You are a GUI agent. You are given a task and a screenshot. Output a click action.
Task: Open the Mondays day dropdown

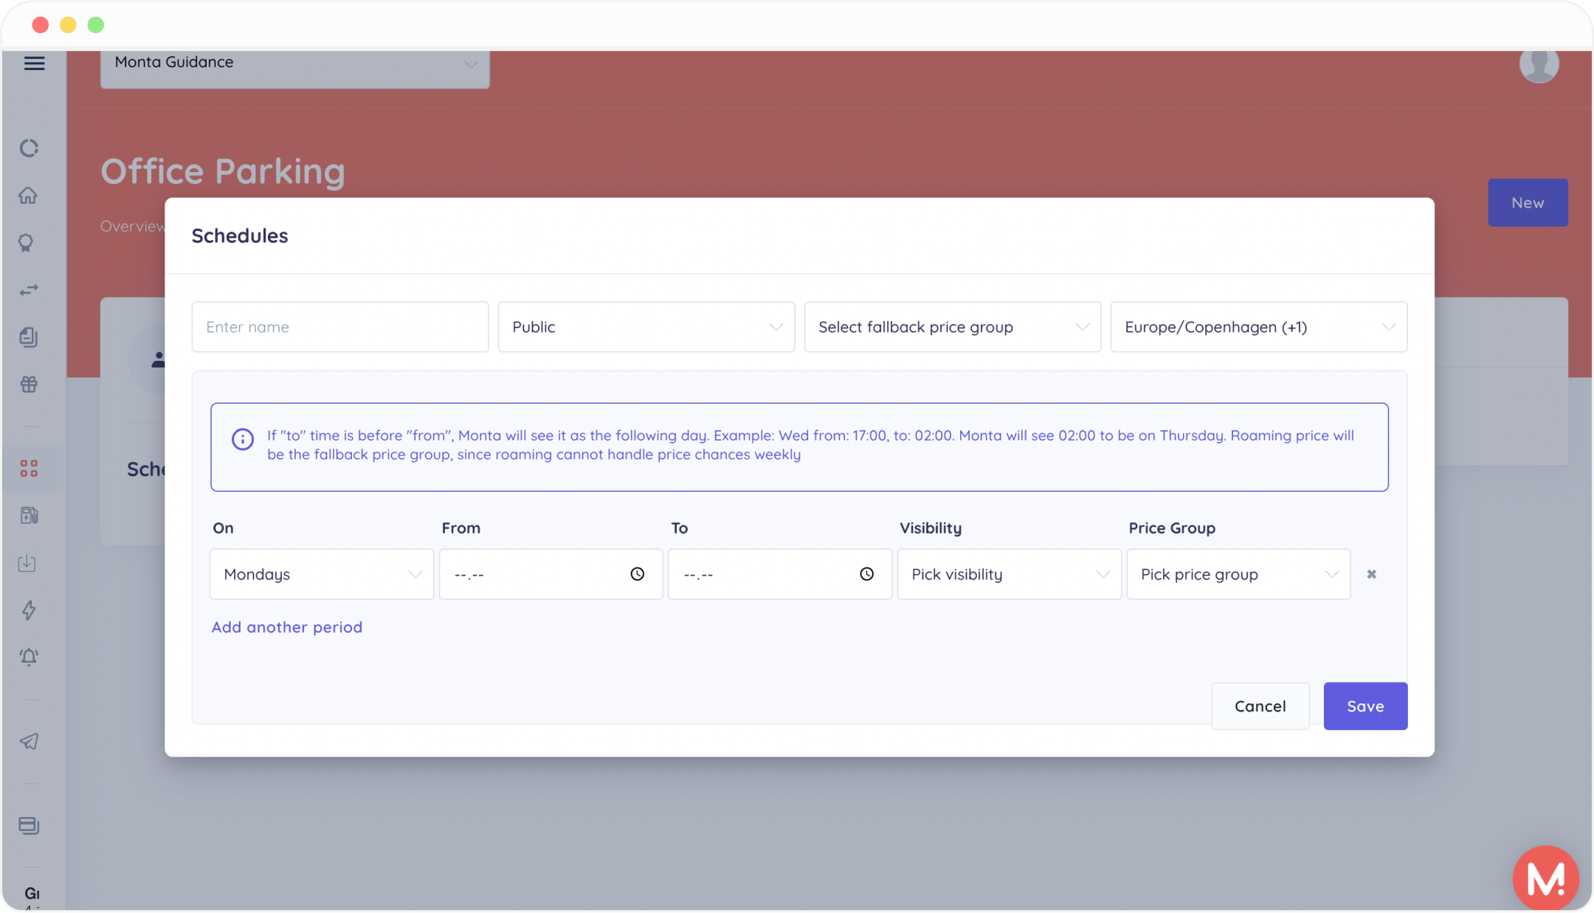(322, 574)
